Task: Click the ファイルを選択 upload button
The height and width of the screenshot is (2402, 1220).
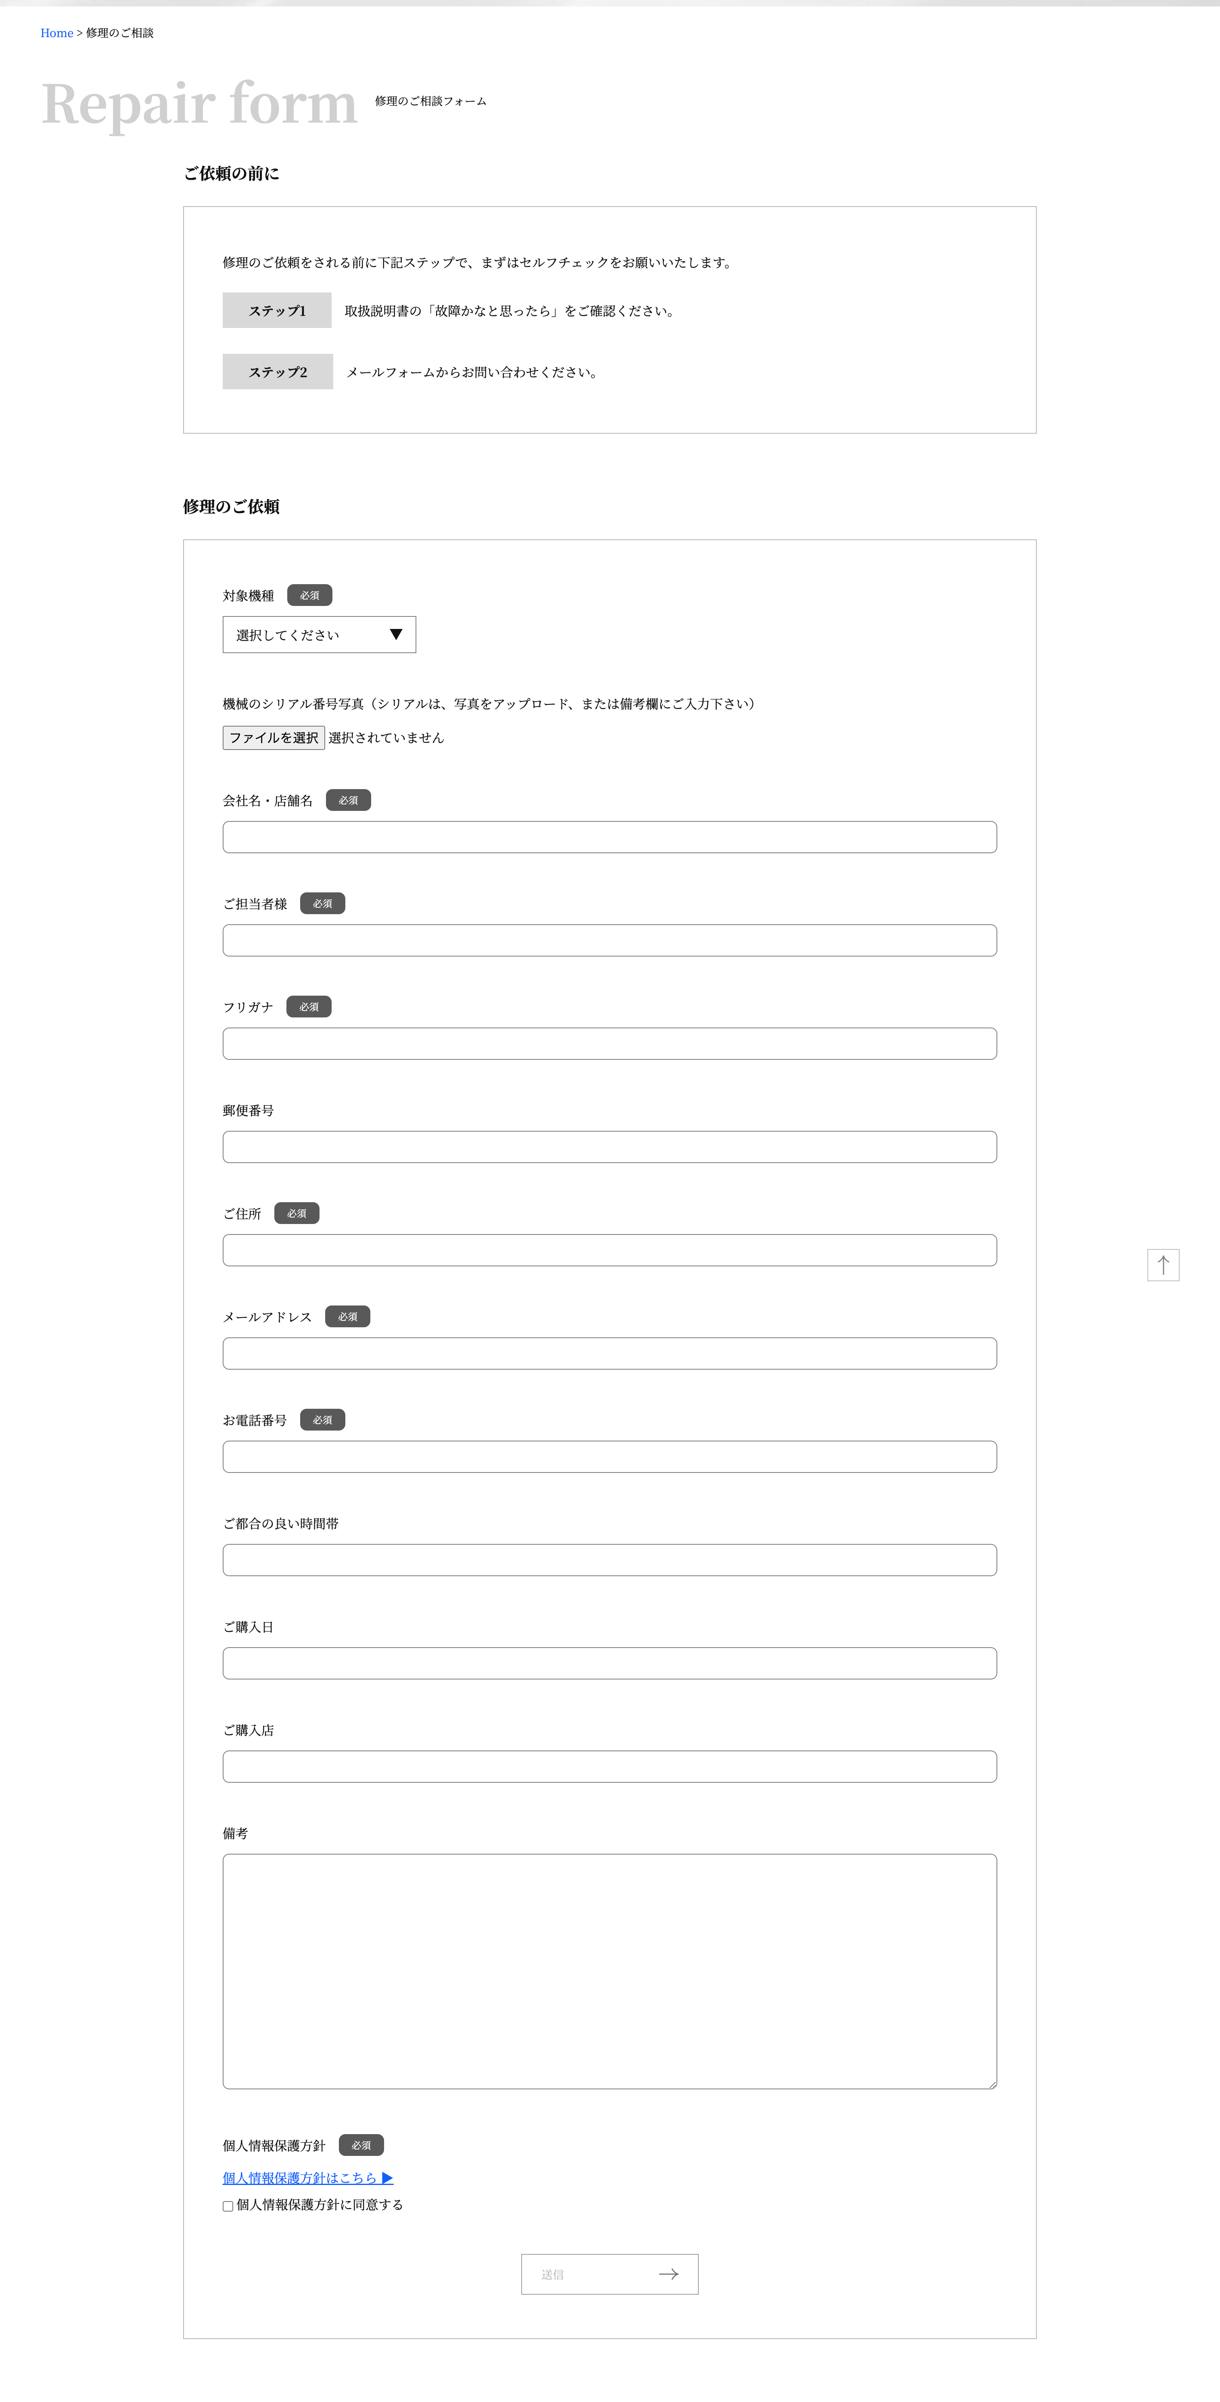Action: pyautogui.click(x=273, y=737)
